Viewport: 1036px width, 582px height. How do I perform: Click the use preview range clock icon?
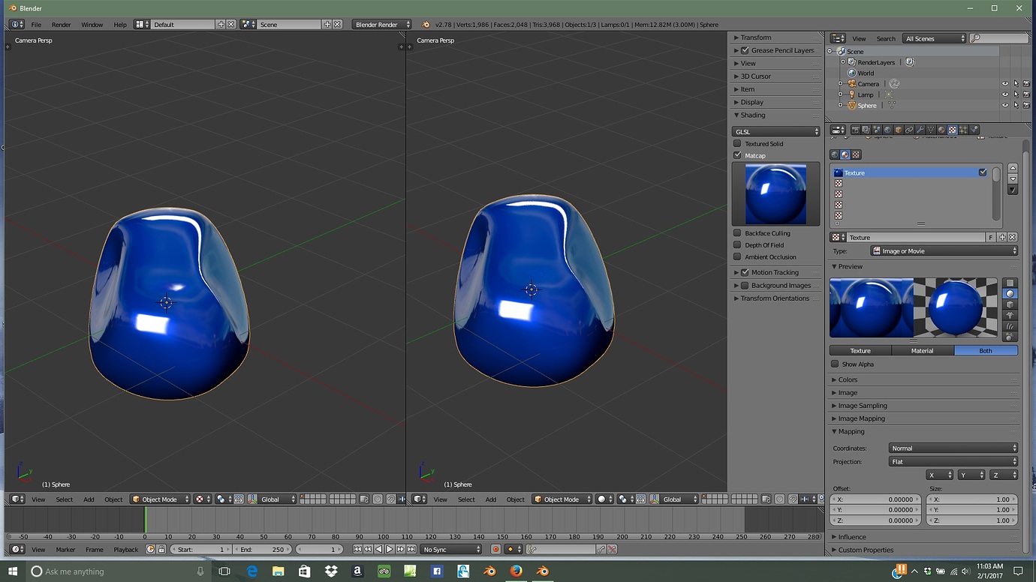(150, 550)
